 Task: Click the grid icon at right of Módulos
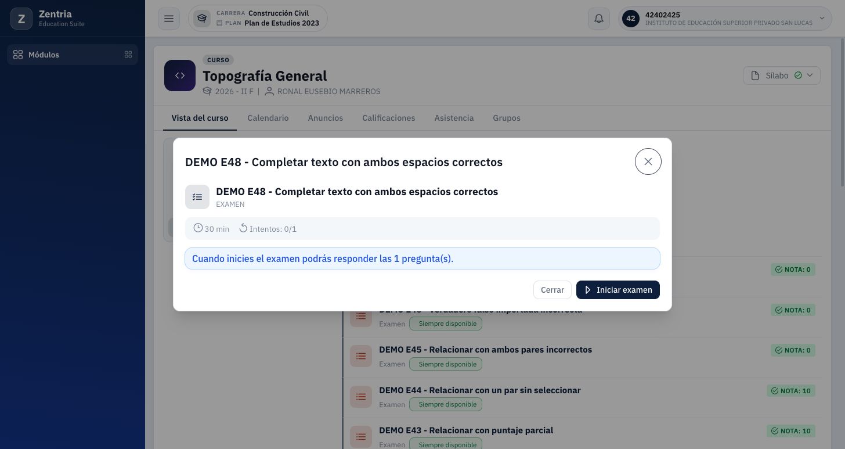[x=128, y=55]
